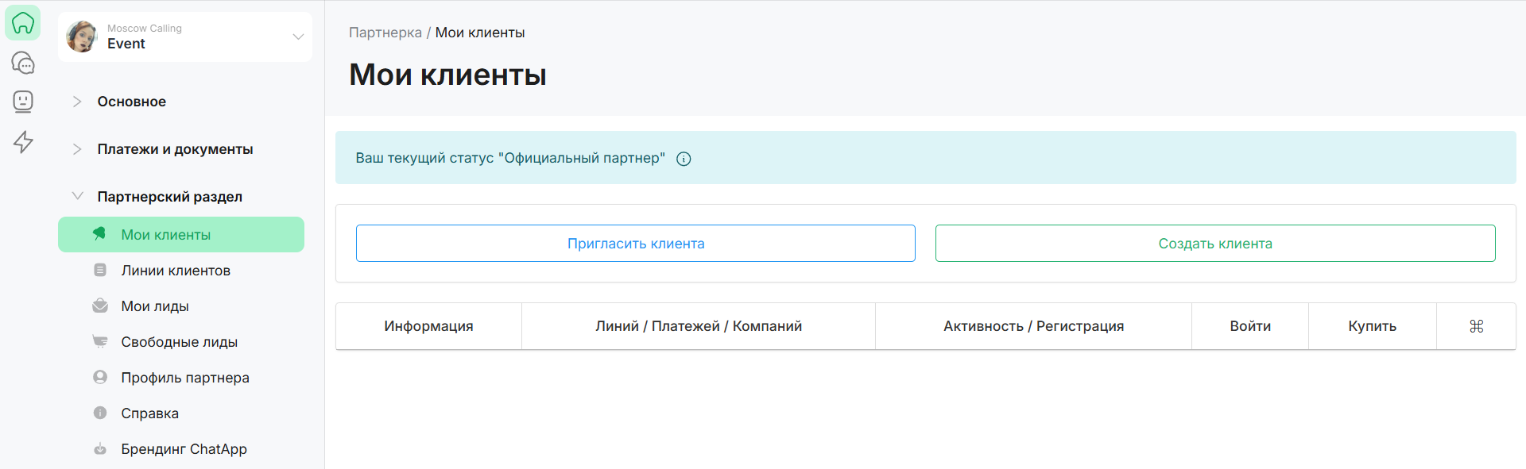Screen dimensions: 1526x469
Task: Open the Справка help item
Action: (x=150, y=413)
